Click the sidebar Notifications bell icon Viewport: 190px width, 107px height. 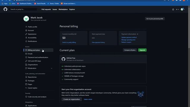(26, 41)
